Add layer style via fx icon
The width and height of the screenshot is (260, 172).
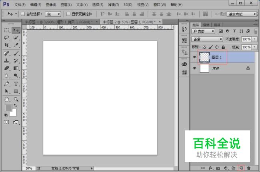[210, 168]
